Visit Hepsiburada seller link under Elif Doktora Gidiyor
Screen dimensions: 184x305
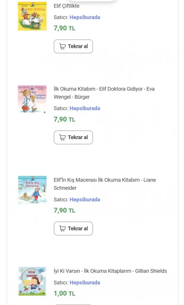point(85,108)
